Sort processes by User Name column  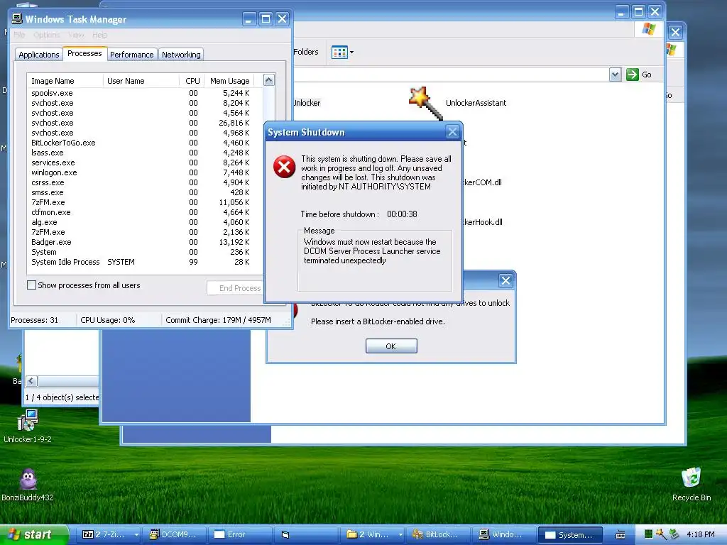pos(141,81)
